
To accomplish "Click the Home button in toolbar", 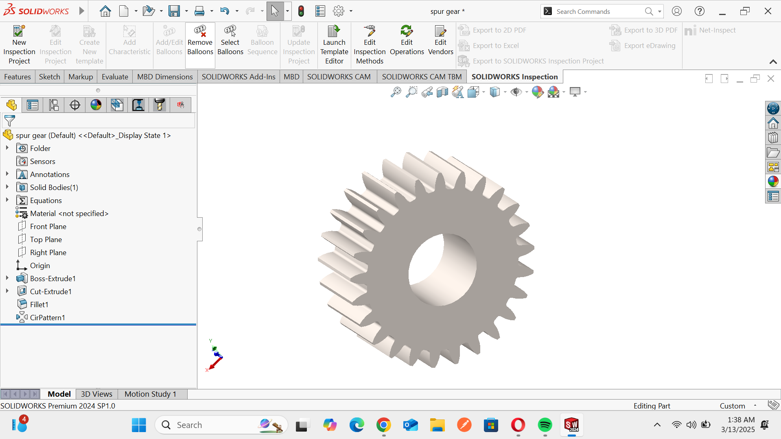I will [105, 11].
